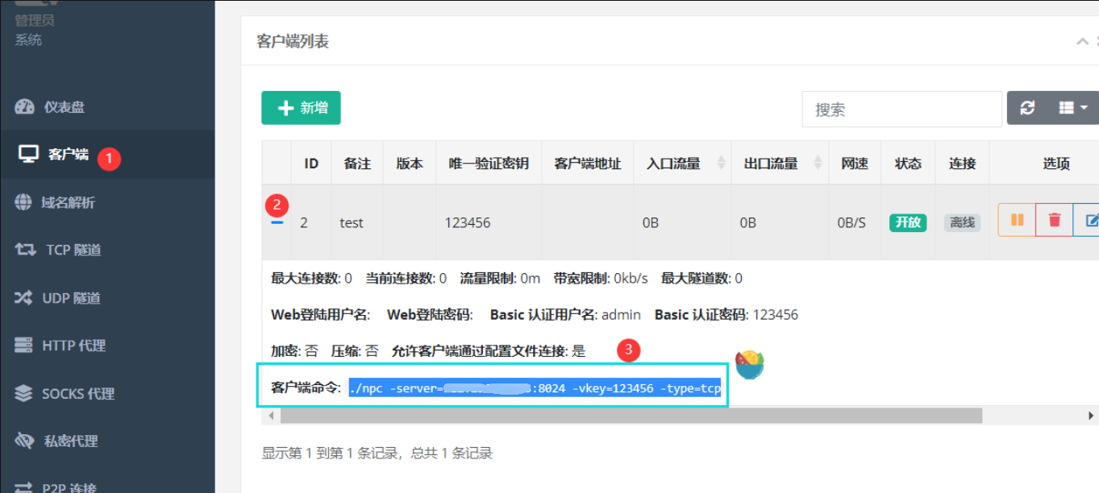Click the 显示第 1 到第 1 条记录 summary text
1099x493 pixels.
pyautogui.click(x=377, y=454)
